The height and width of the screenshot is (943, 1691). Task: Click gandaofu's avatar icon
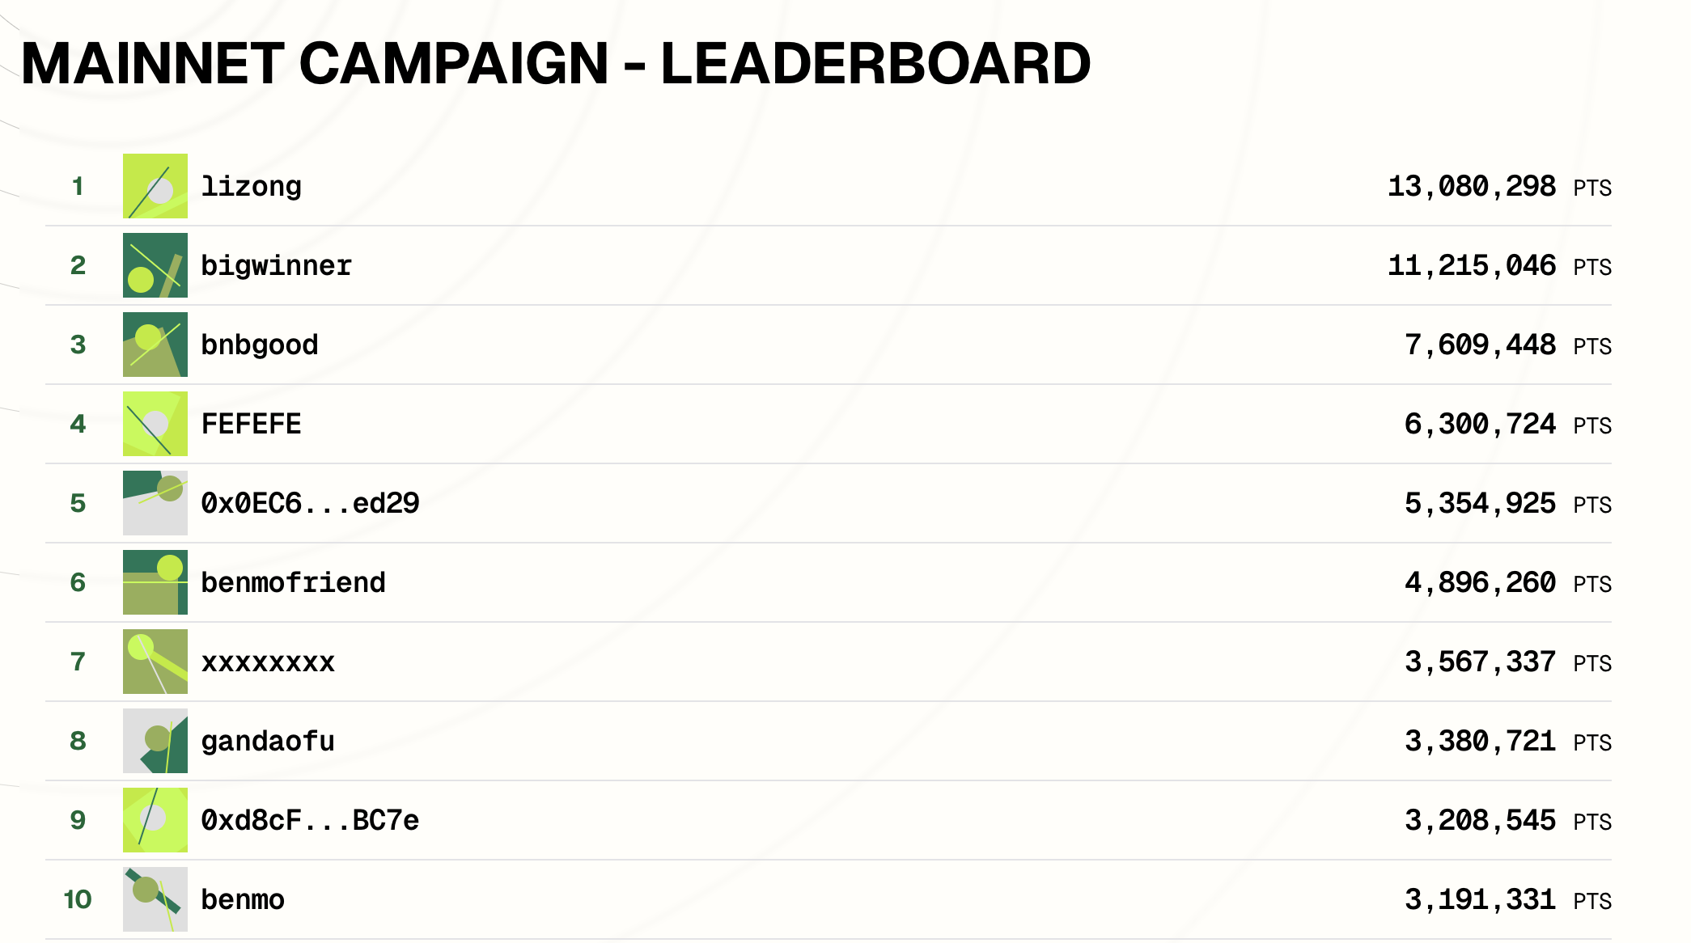coord(155,741)
